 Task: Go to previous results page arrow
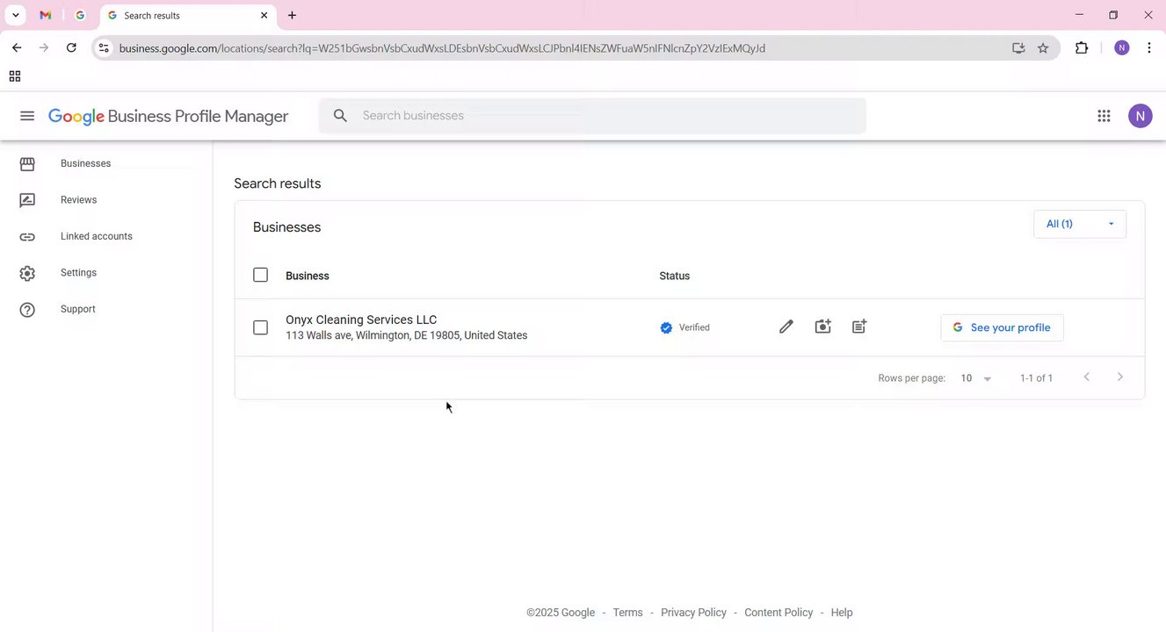tap(1086, 377)
